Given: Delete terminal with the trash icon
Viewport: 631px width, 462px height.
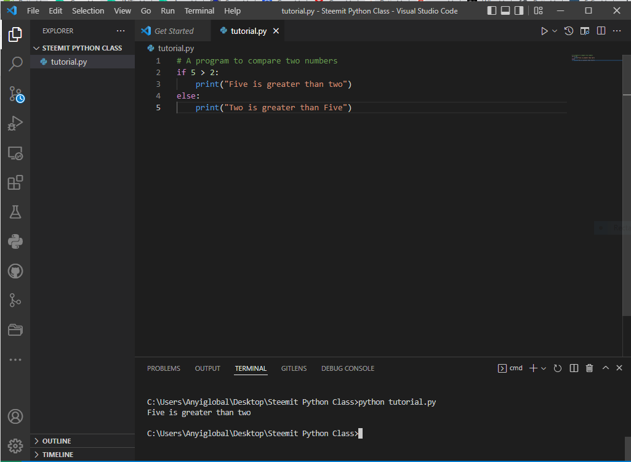Looking at the screenshot, I should click(x=589, y=368).
